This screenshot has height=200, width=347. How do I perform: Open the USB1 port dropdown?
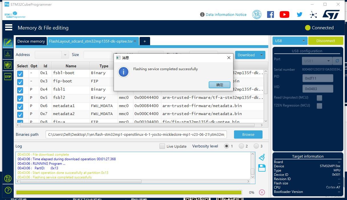click(x=317, y=61)
